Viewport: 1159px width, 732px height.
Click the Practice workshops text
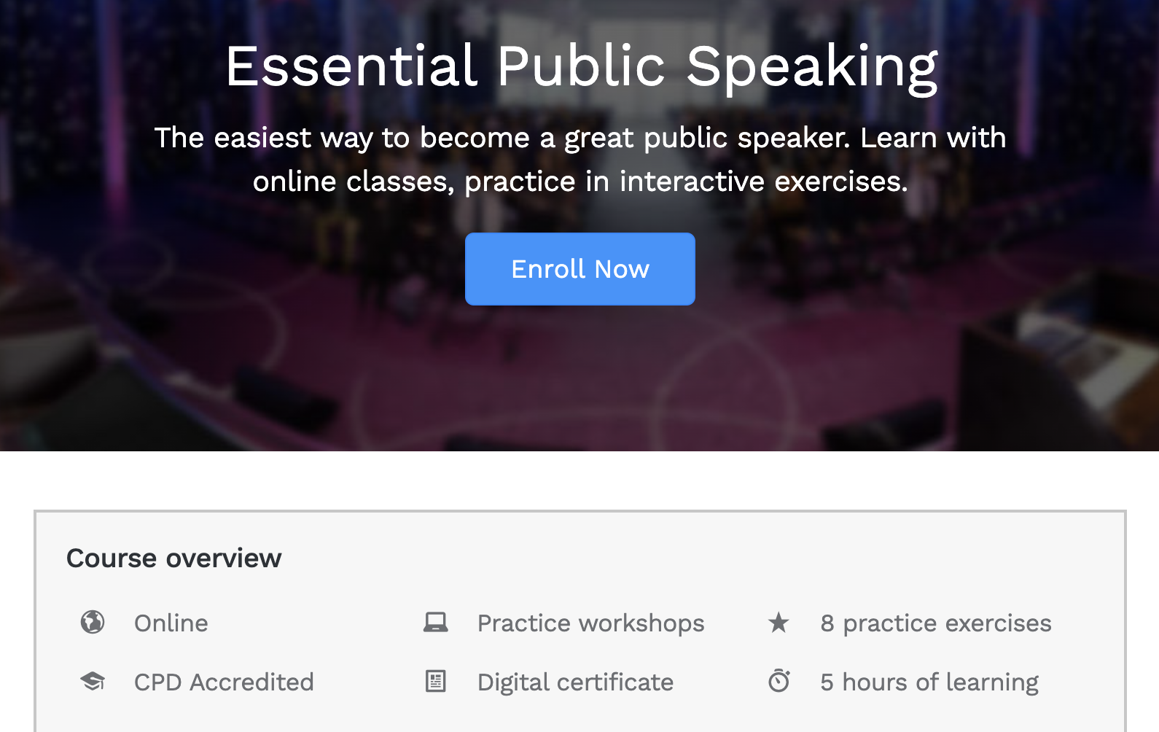(x=590, y=623)
